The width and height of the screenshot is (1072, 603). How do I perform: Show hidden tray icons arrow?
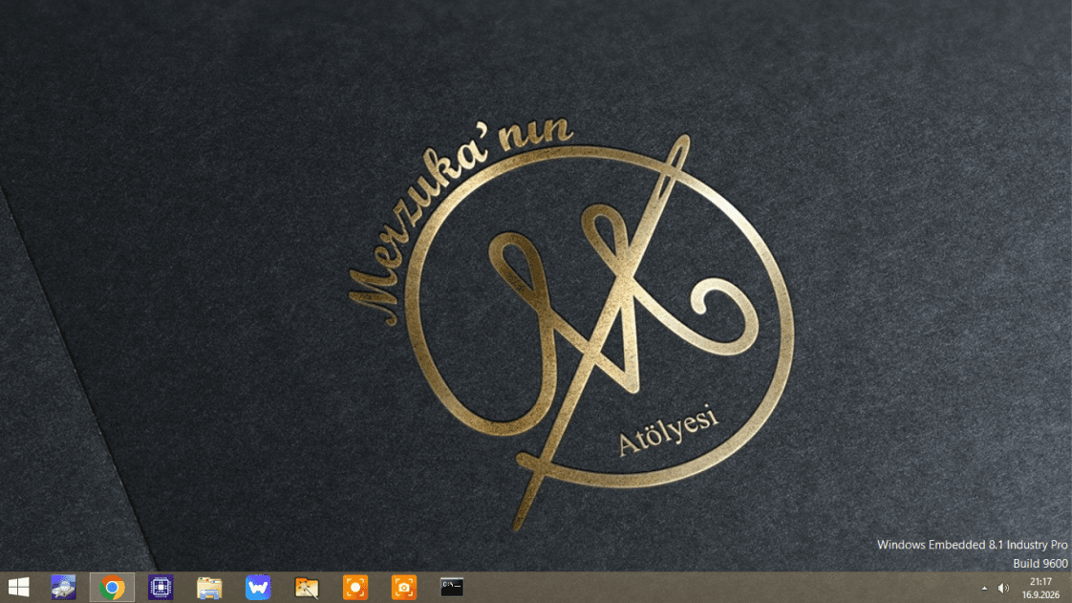pos(984,588)
